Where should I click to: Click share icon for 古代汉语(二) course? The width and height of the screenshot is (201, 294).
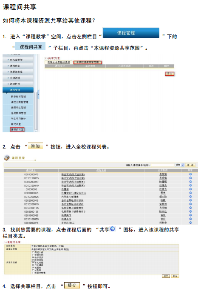[190, 223]
